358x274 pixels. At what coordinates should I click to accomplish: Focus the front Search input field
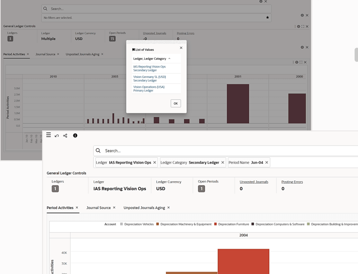coord(226,151)
